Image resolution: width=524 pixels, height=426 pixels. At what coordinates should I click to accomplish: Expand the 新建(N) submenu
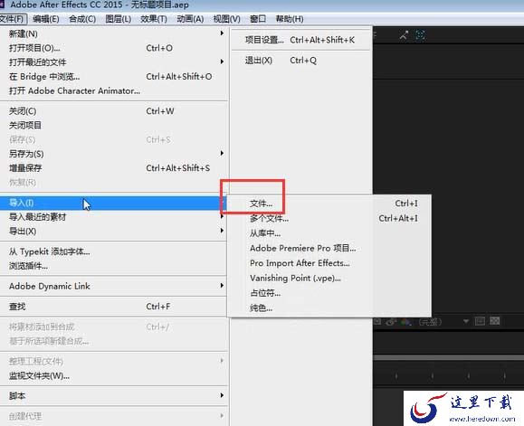pyautogui.click(x=114, y=33)
